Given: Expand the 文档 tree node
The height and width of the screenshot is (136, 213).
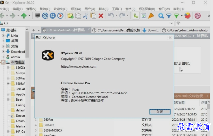Looking at the screenshot, I should click(x=3, y=46).
